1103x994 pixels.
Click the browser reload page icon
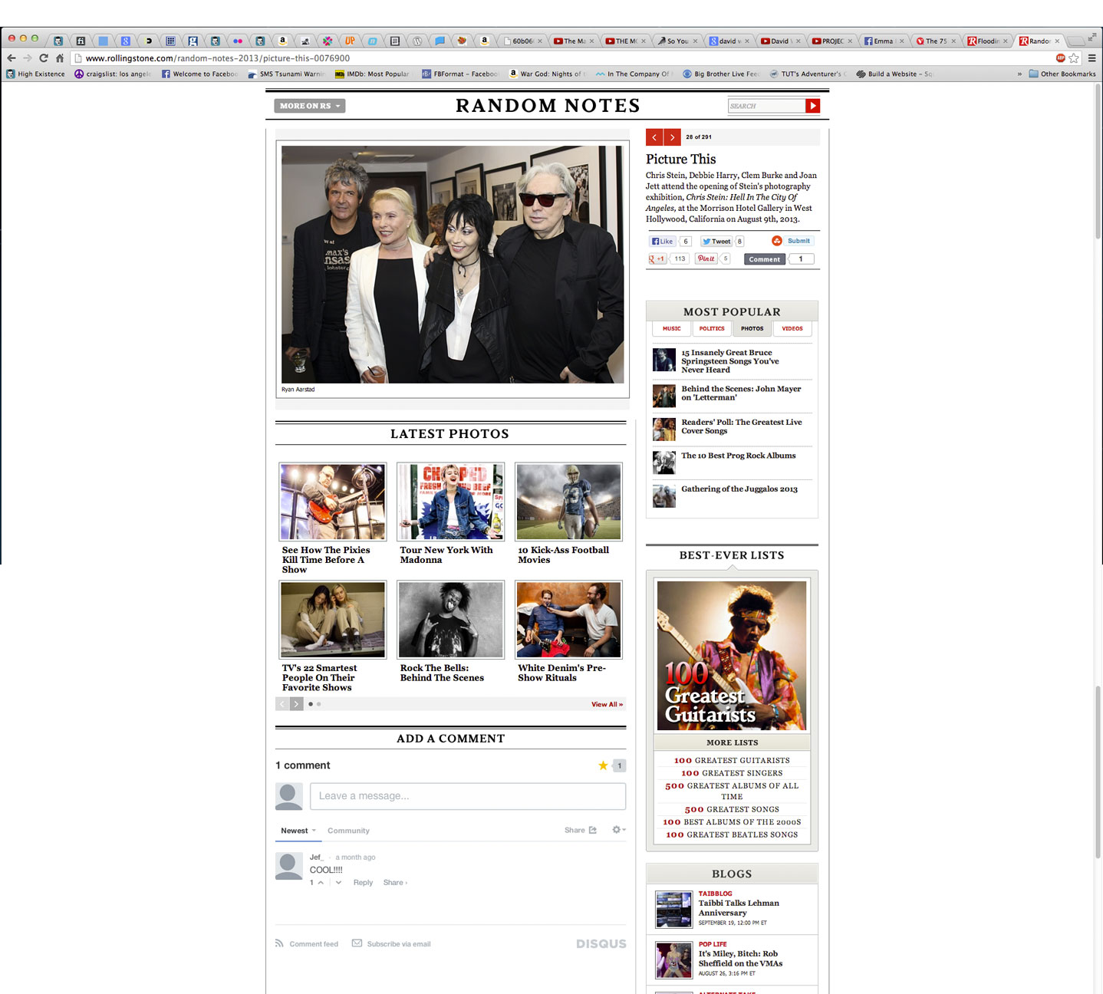(44, 58)
